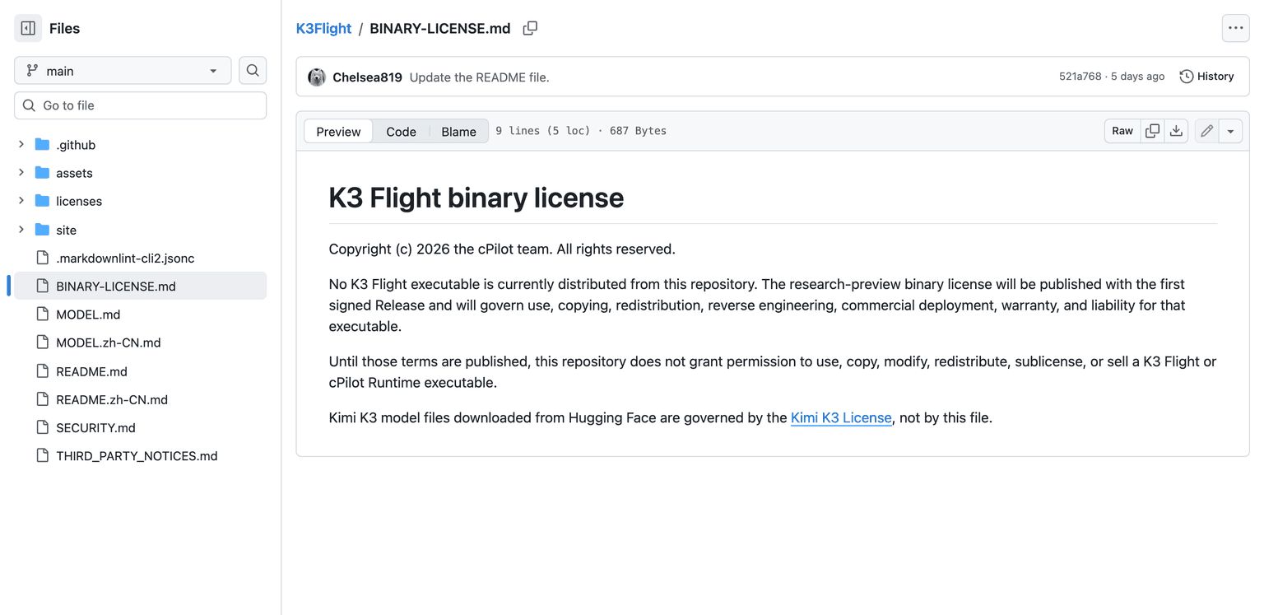
Task: Open commit message Update the README file
Action: (479, 77)
